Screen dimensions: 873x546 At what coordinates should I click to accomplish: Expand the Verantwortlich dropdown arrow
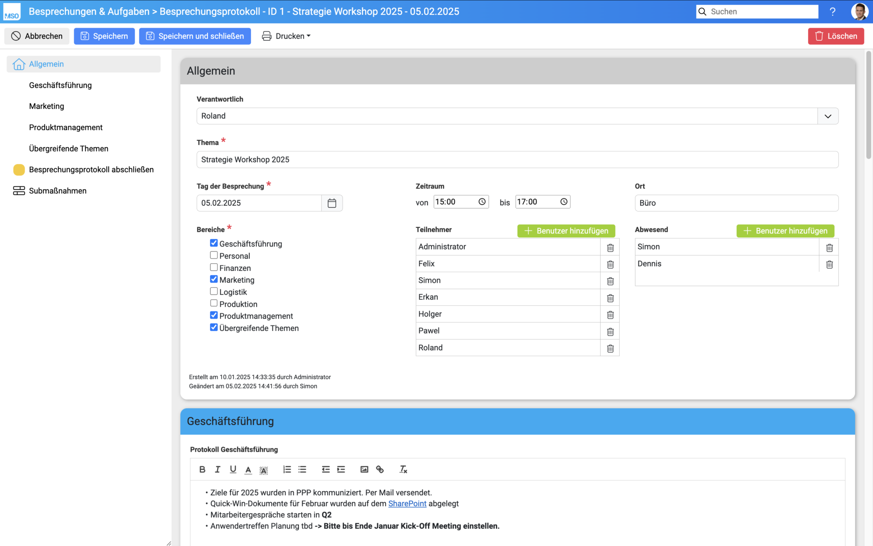[828, 116]
